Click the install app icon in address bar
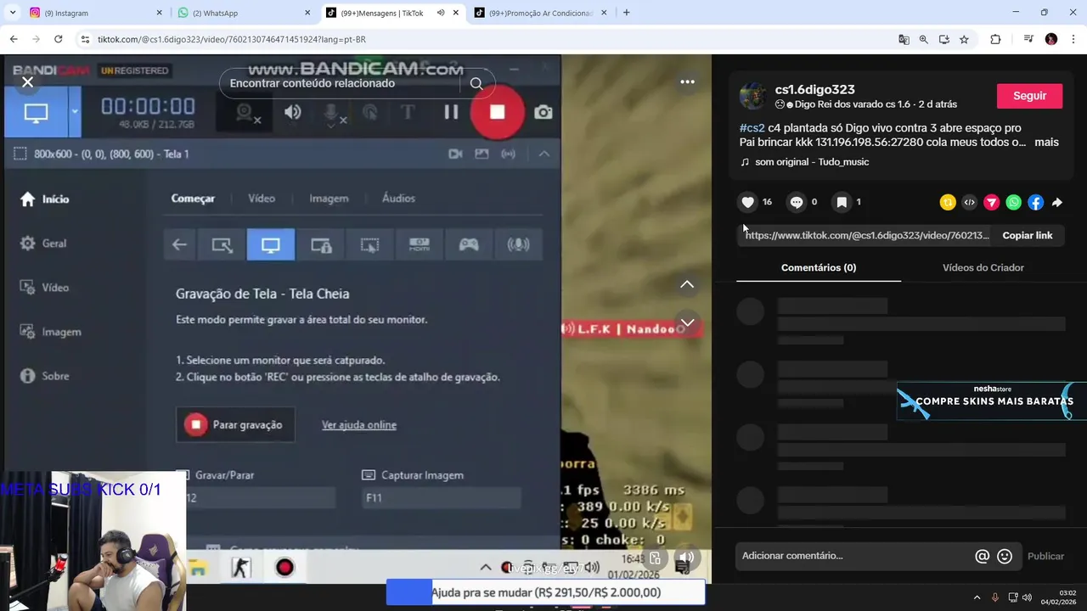This screenshot has height=611, width=1087. click(x=944, y=39)
